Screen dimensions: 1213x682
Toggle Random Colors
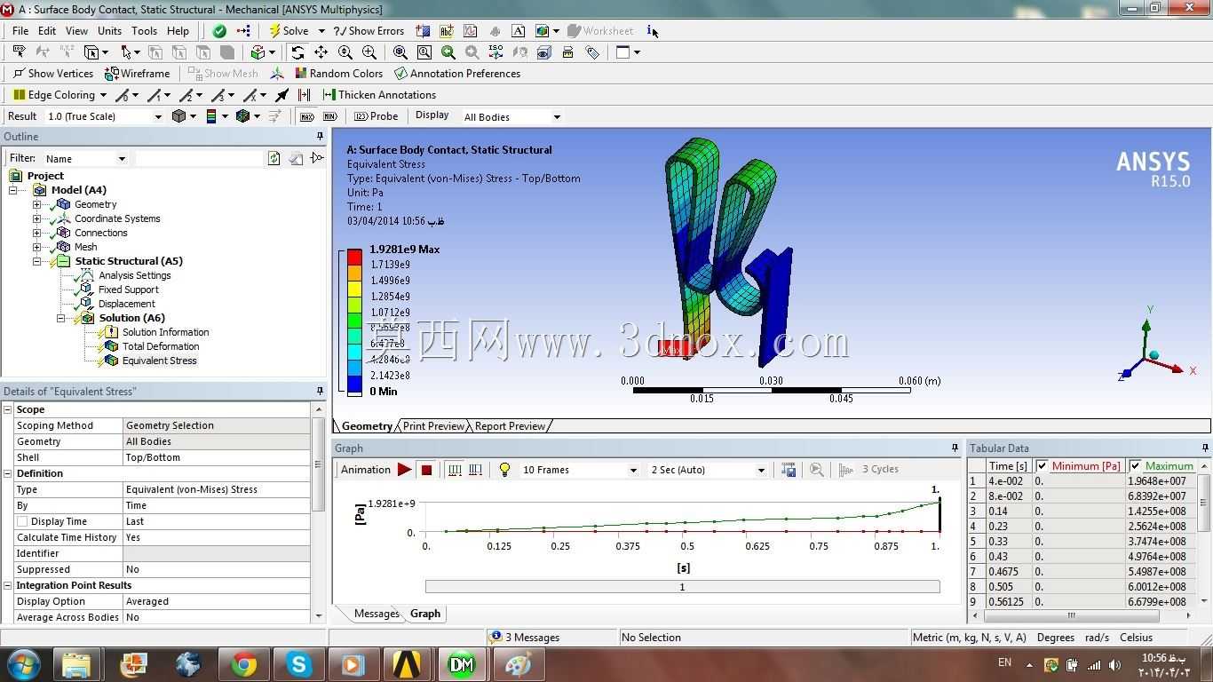tap(337, 74)
